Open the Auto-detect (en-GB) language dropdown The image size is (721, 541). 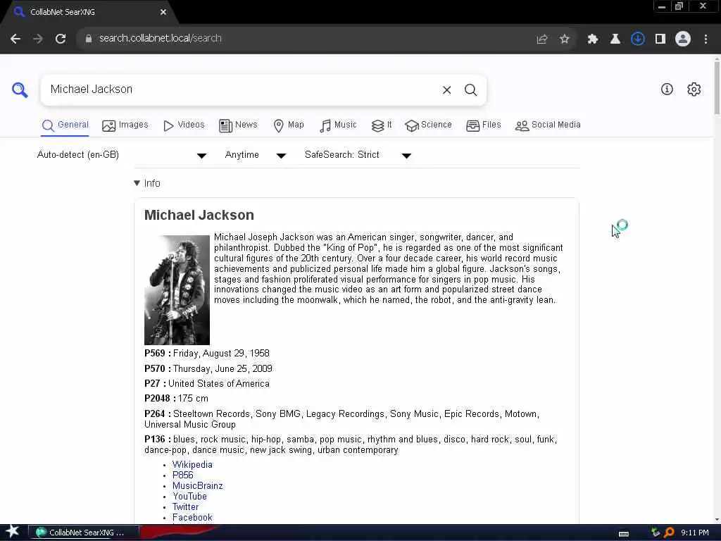tap(122, 155)
